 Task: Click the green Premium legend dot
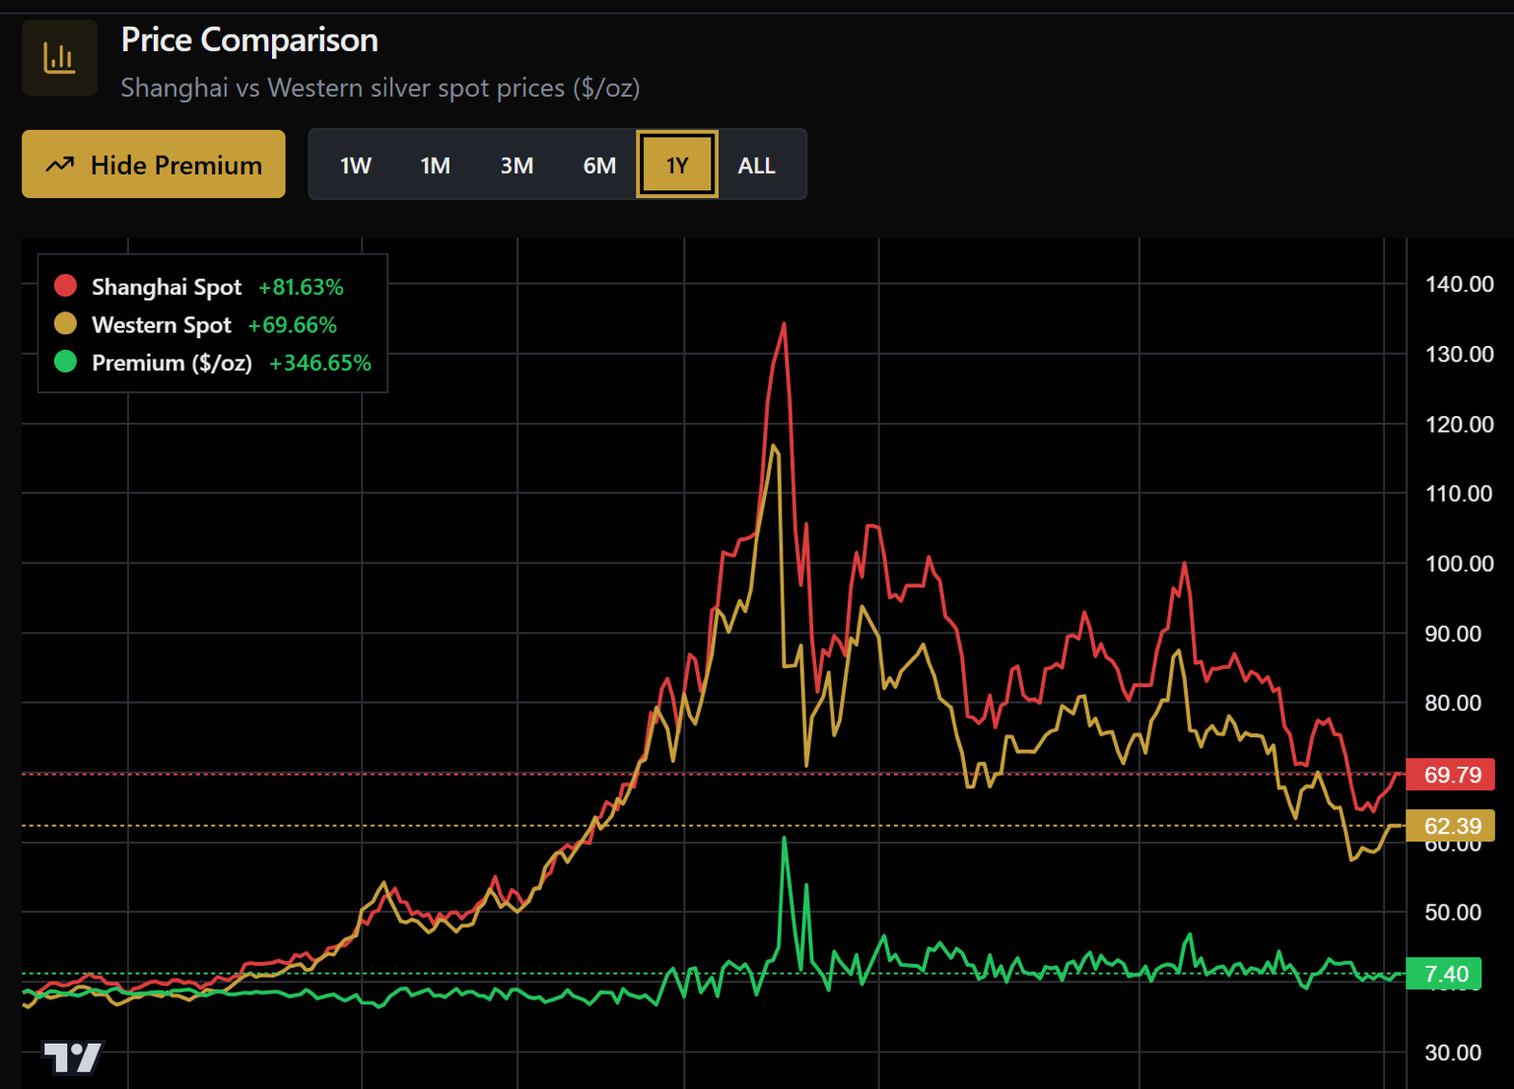tap(65, 362)
